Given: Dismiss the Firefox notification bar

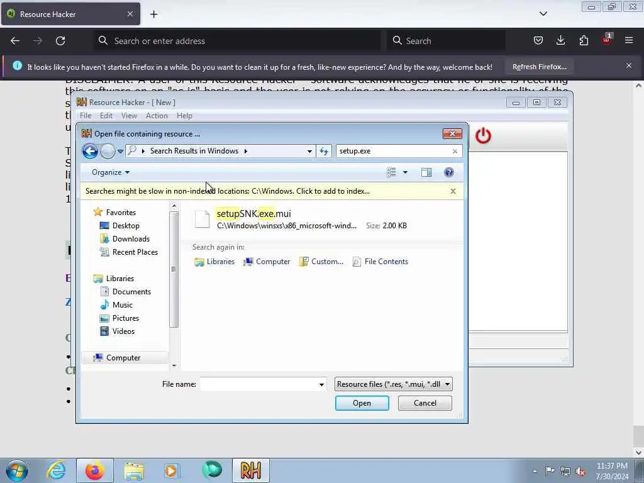Looking at the screenshot, I should [x=628, y=65].
